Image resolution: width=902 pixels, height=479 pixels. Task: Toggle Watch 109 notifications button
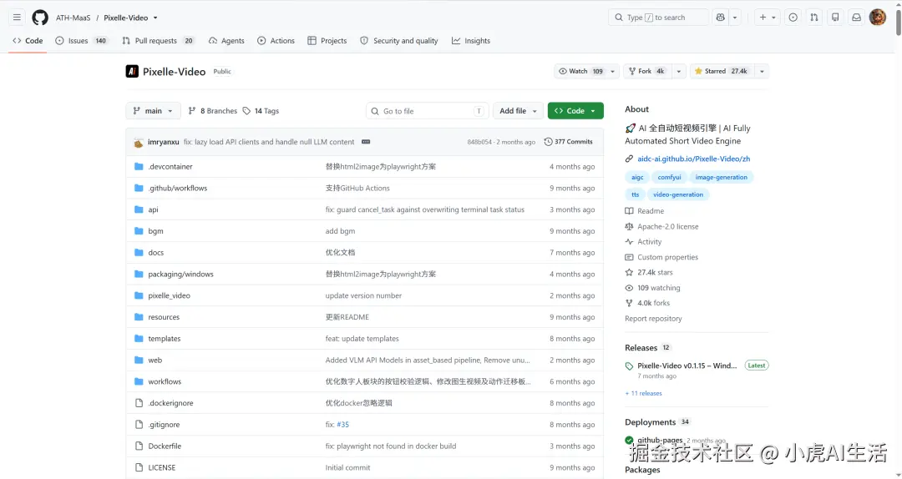(581, 71)
